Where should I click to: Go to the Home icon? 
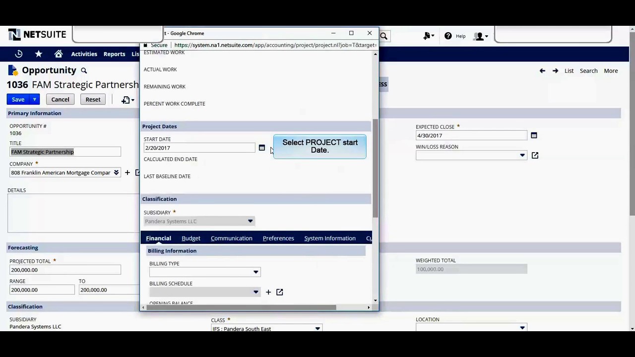pyautogui.click(x=59, y=54)
